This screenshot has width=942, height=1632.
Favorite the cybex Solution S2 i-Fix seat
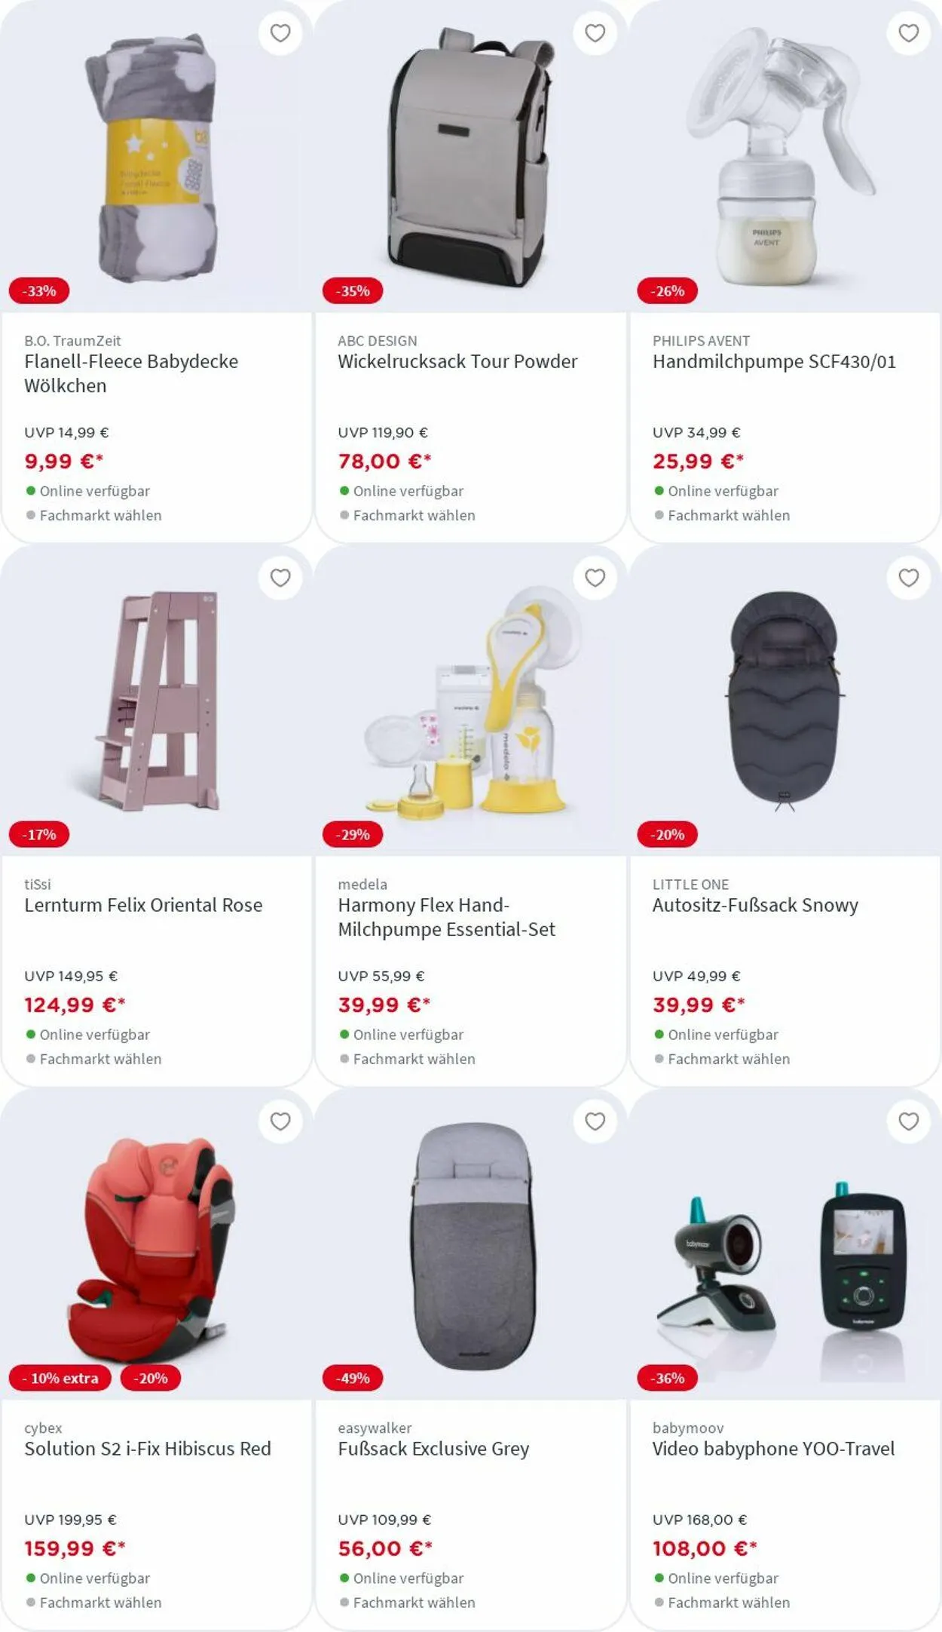280,1121
